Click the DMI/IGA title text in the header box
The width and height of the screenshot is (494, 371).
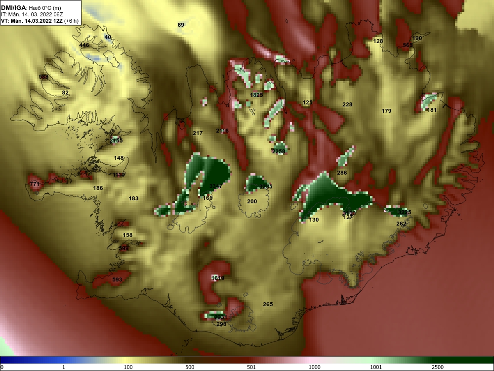click(x=13, y=8)
